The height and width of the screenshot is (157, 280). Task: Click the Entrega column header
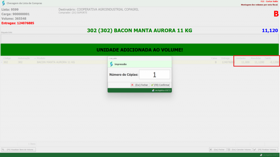click(x=225, y=58)
